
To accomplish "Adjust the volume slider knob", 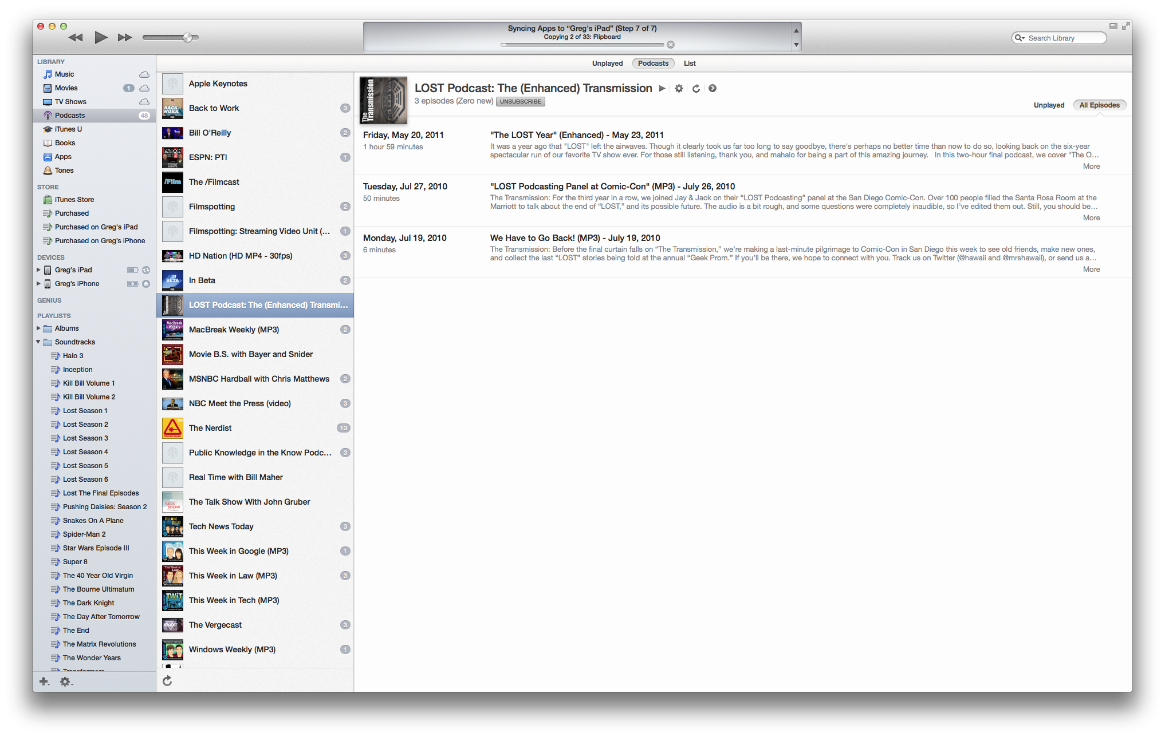I will [188, 38].
